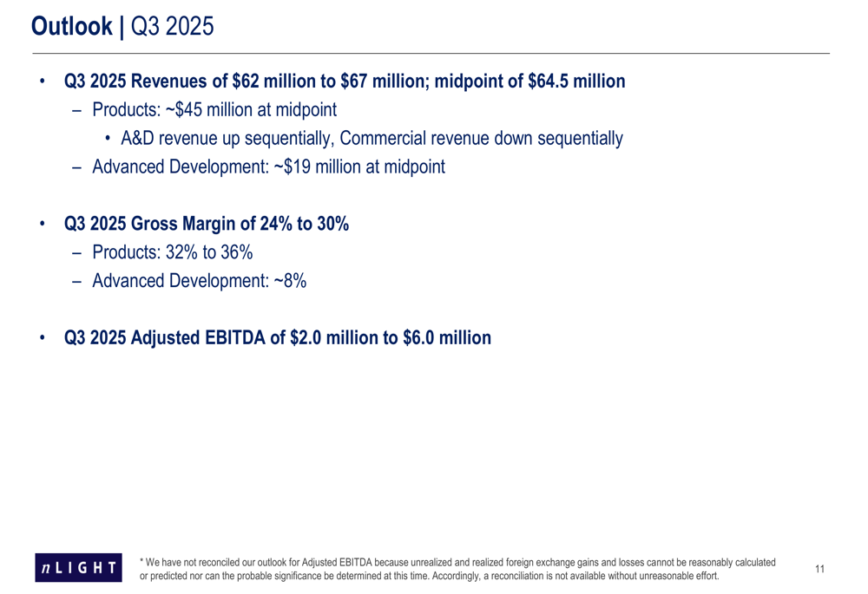Select 'Products: ~$45 million at midpoint' line
Screen dimensions: 868x594
pyautogui.click(x=214, y=110)
